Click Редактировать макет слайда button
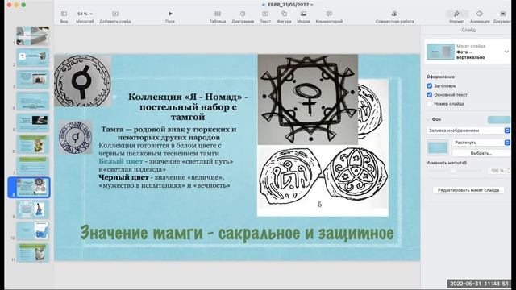 [x=468, y=190]
